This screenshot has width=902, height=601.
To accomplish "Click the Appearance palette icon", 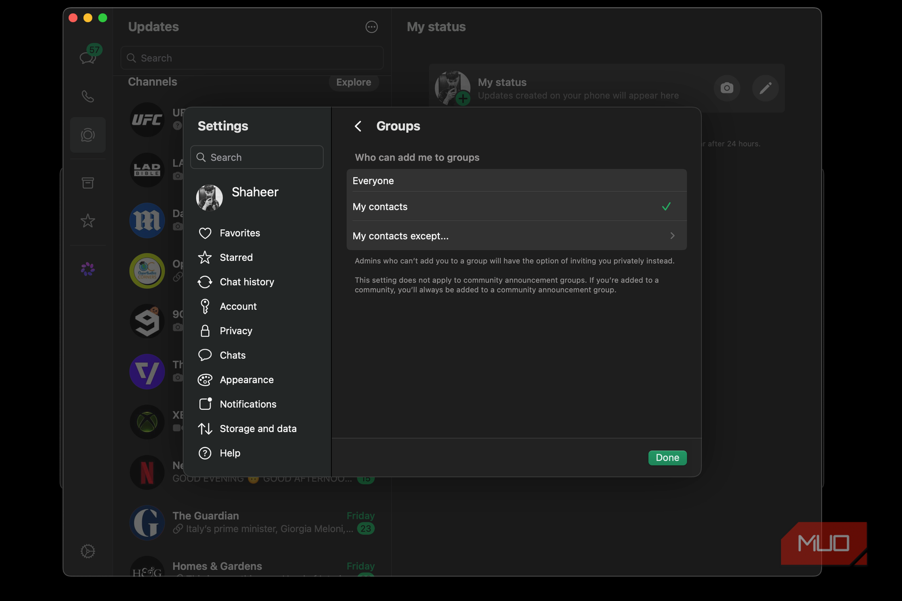I will click(205, 380).
